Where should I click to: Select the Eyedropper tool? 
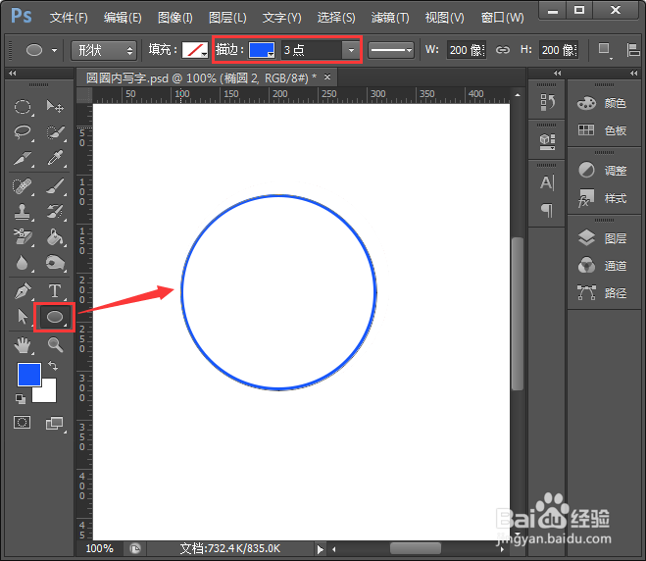[55, 158]
